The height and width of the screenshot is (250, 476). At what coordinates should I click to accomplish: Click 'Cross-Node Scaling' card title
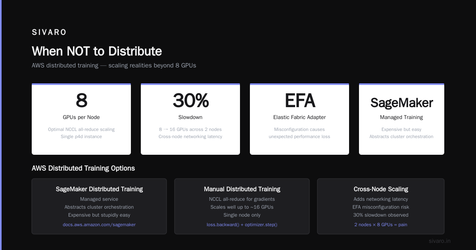pyautogui.click(x=381, y=189)
